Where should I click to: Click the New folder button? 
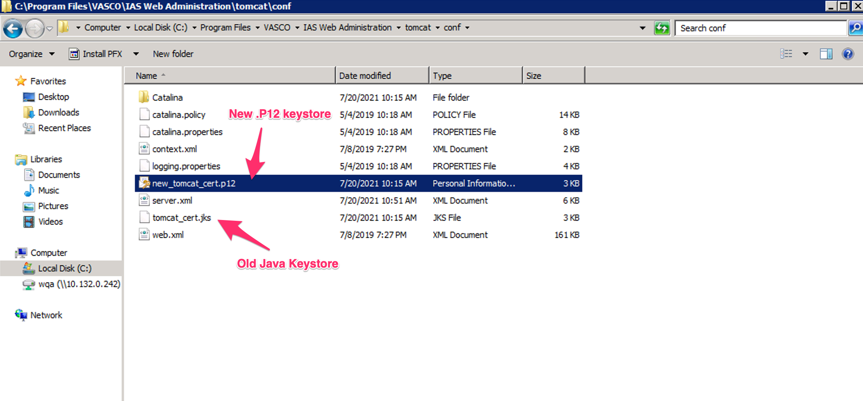click(x=173, y=54)
